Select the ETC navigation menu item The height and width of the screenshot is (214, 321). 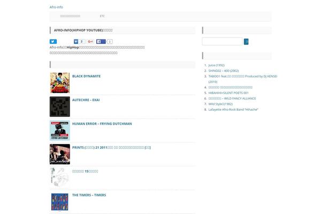(102, 16)
